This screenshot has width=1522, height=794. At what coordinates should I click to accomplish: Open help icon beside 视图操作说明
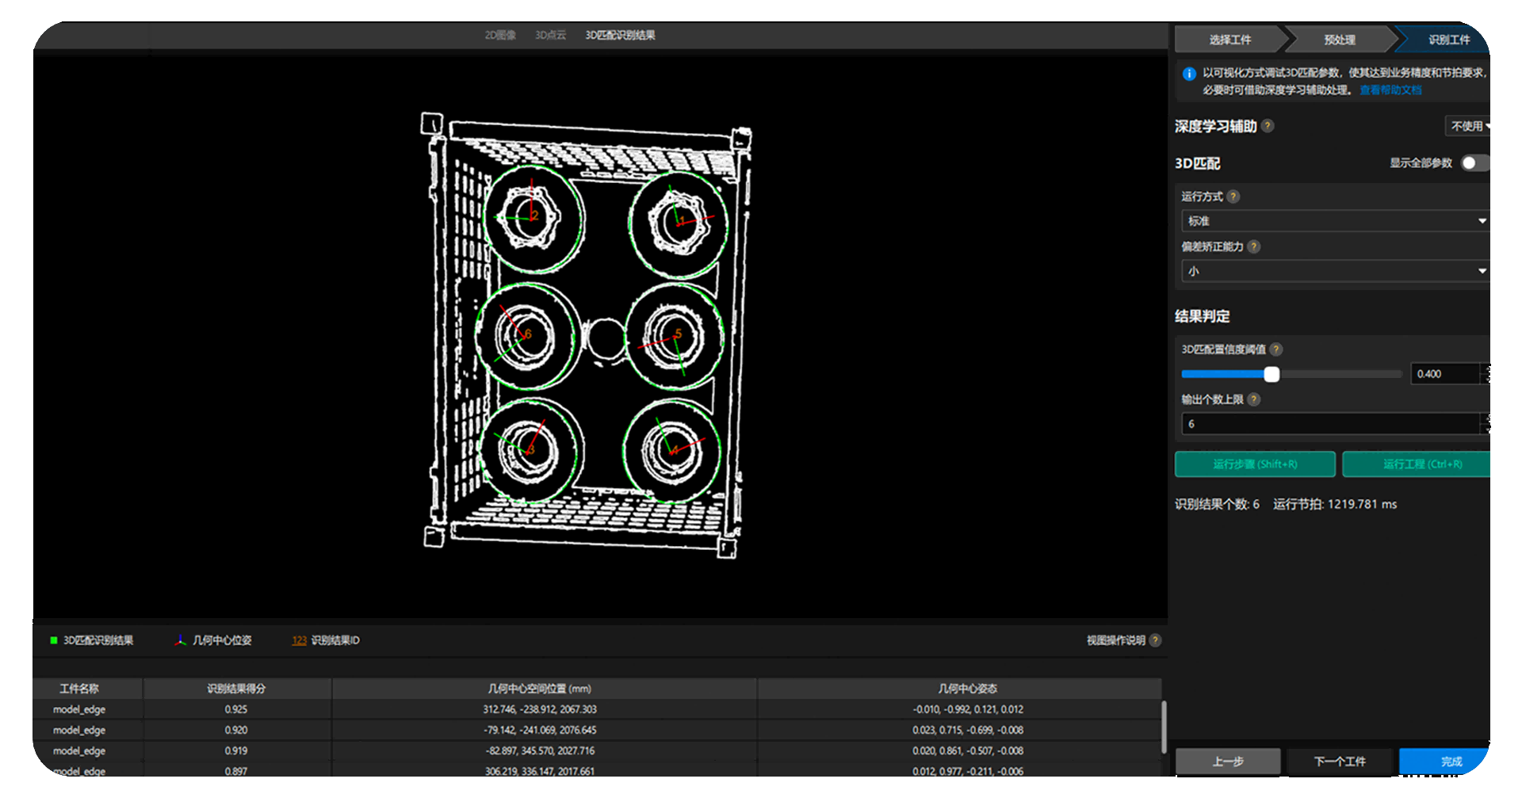[x=1156, y=640]
